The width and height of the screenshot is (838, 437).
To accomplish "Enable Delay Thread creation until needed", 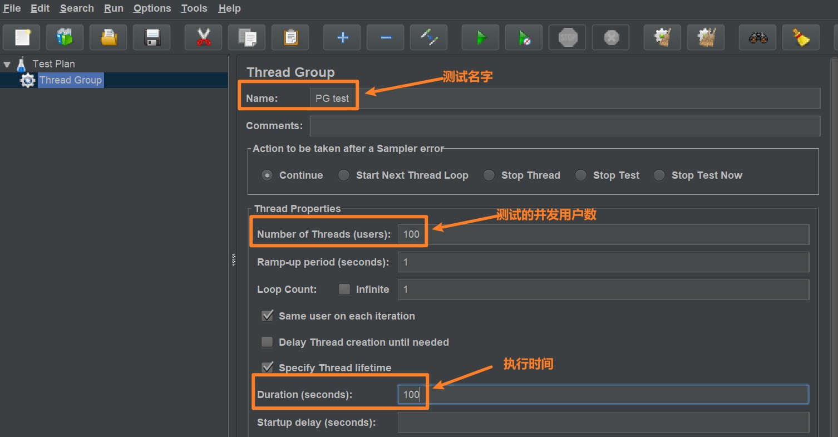I will click(267, 342).
